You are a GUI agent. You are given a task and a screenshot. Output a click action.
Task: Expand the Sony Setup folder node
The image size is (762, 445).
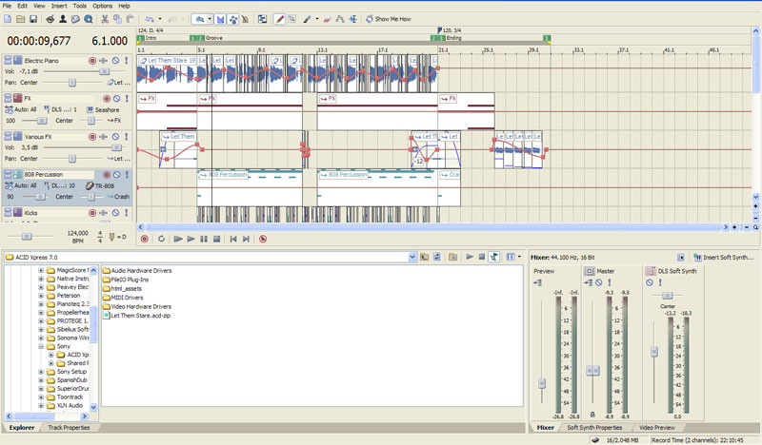41,372
